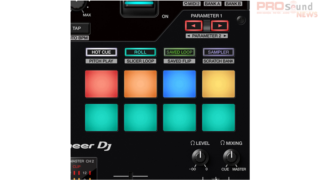Switch to BANK A

pos(212,3)
